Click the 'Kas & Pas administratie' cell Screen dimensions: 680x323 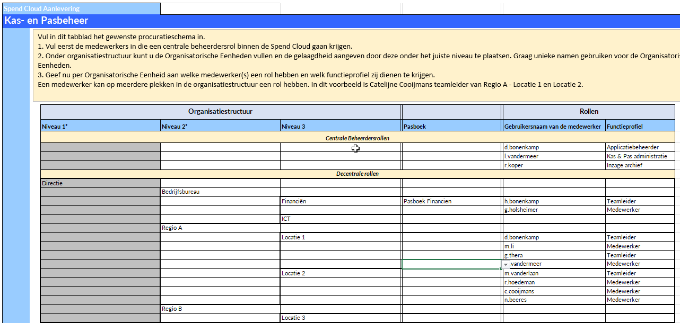(x=640, y=156)
